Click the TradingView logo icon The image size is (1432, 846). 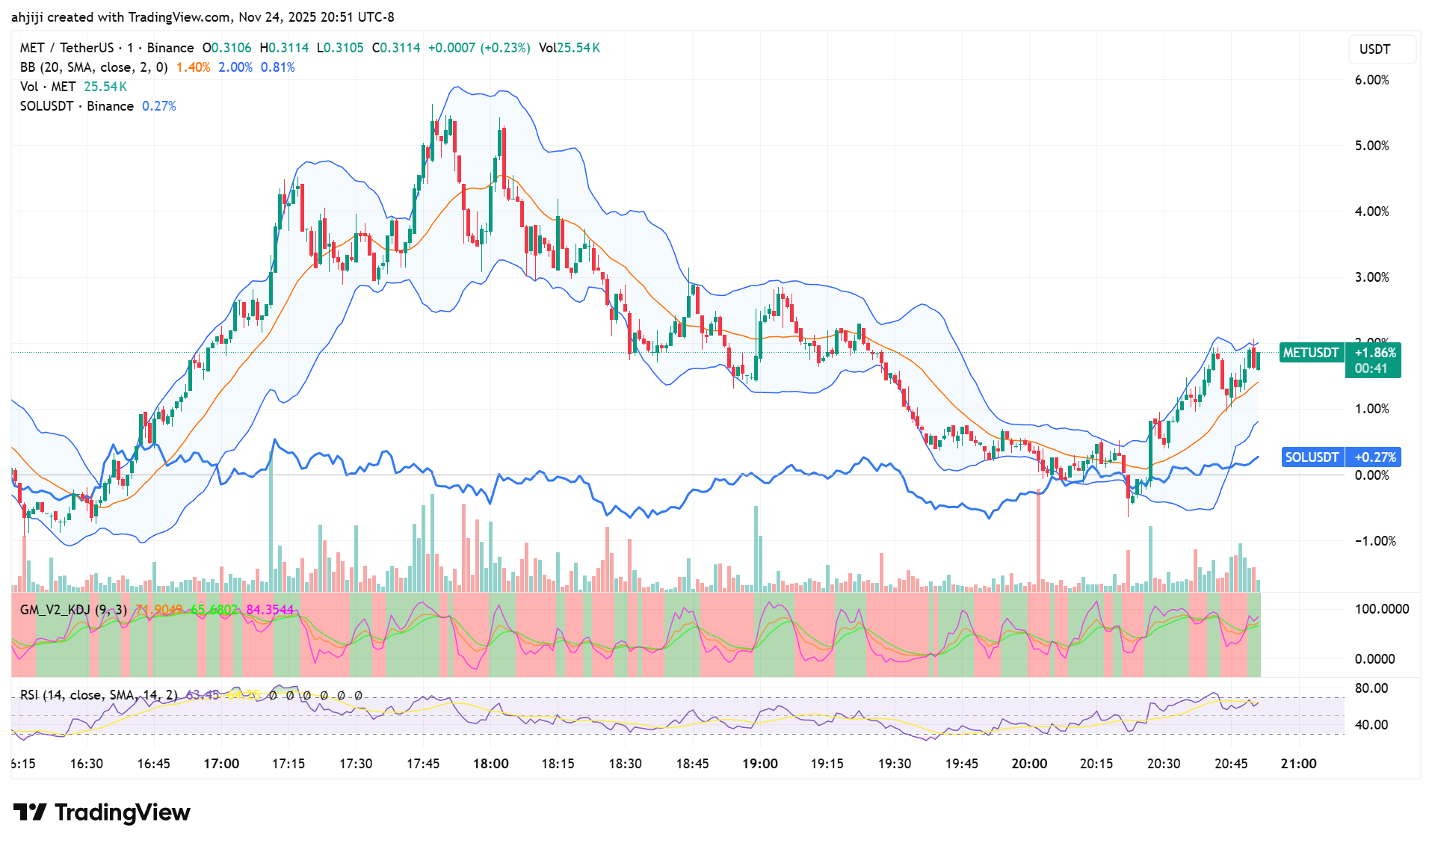pyautogui.click(x=30, y=812)
